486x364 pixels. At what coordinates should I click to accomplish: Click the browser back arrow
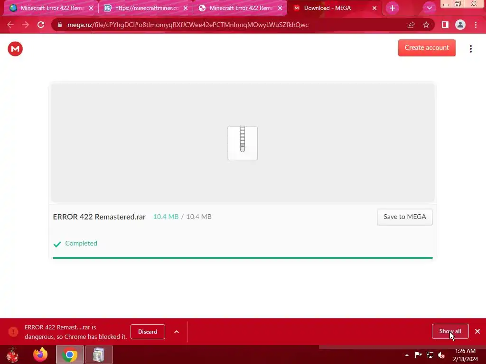[10, 25]
